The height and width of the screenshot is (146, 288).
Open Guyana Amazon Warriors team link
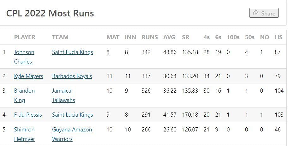(72, 134)
